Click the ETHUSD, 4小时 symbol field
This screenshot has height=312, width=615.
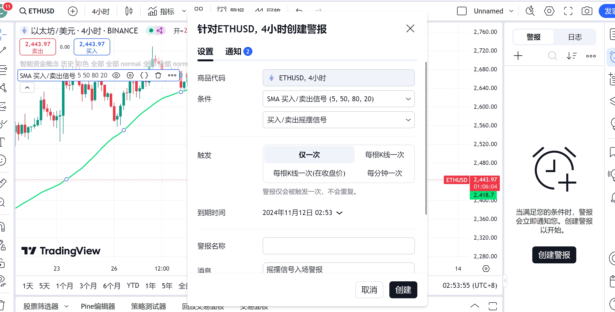click(339, 78)
